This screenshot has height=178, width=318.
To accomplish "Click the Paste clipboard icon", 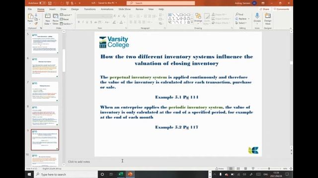I will pyautogui.click(x=30, y=16).
